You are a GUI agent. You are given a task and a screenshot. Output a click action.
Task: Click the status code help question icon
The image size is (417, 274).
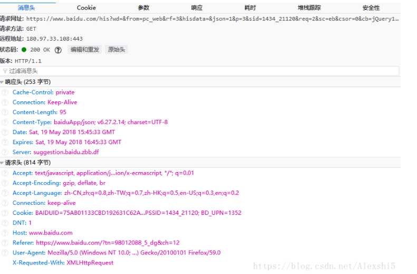(x=58, y=50)
